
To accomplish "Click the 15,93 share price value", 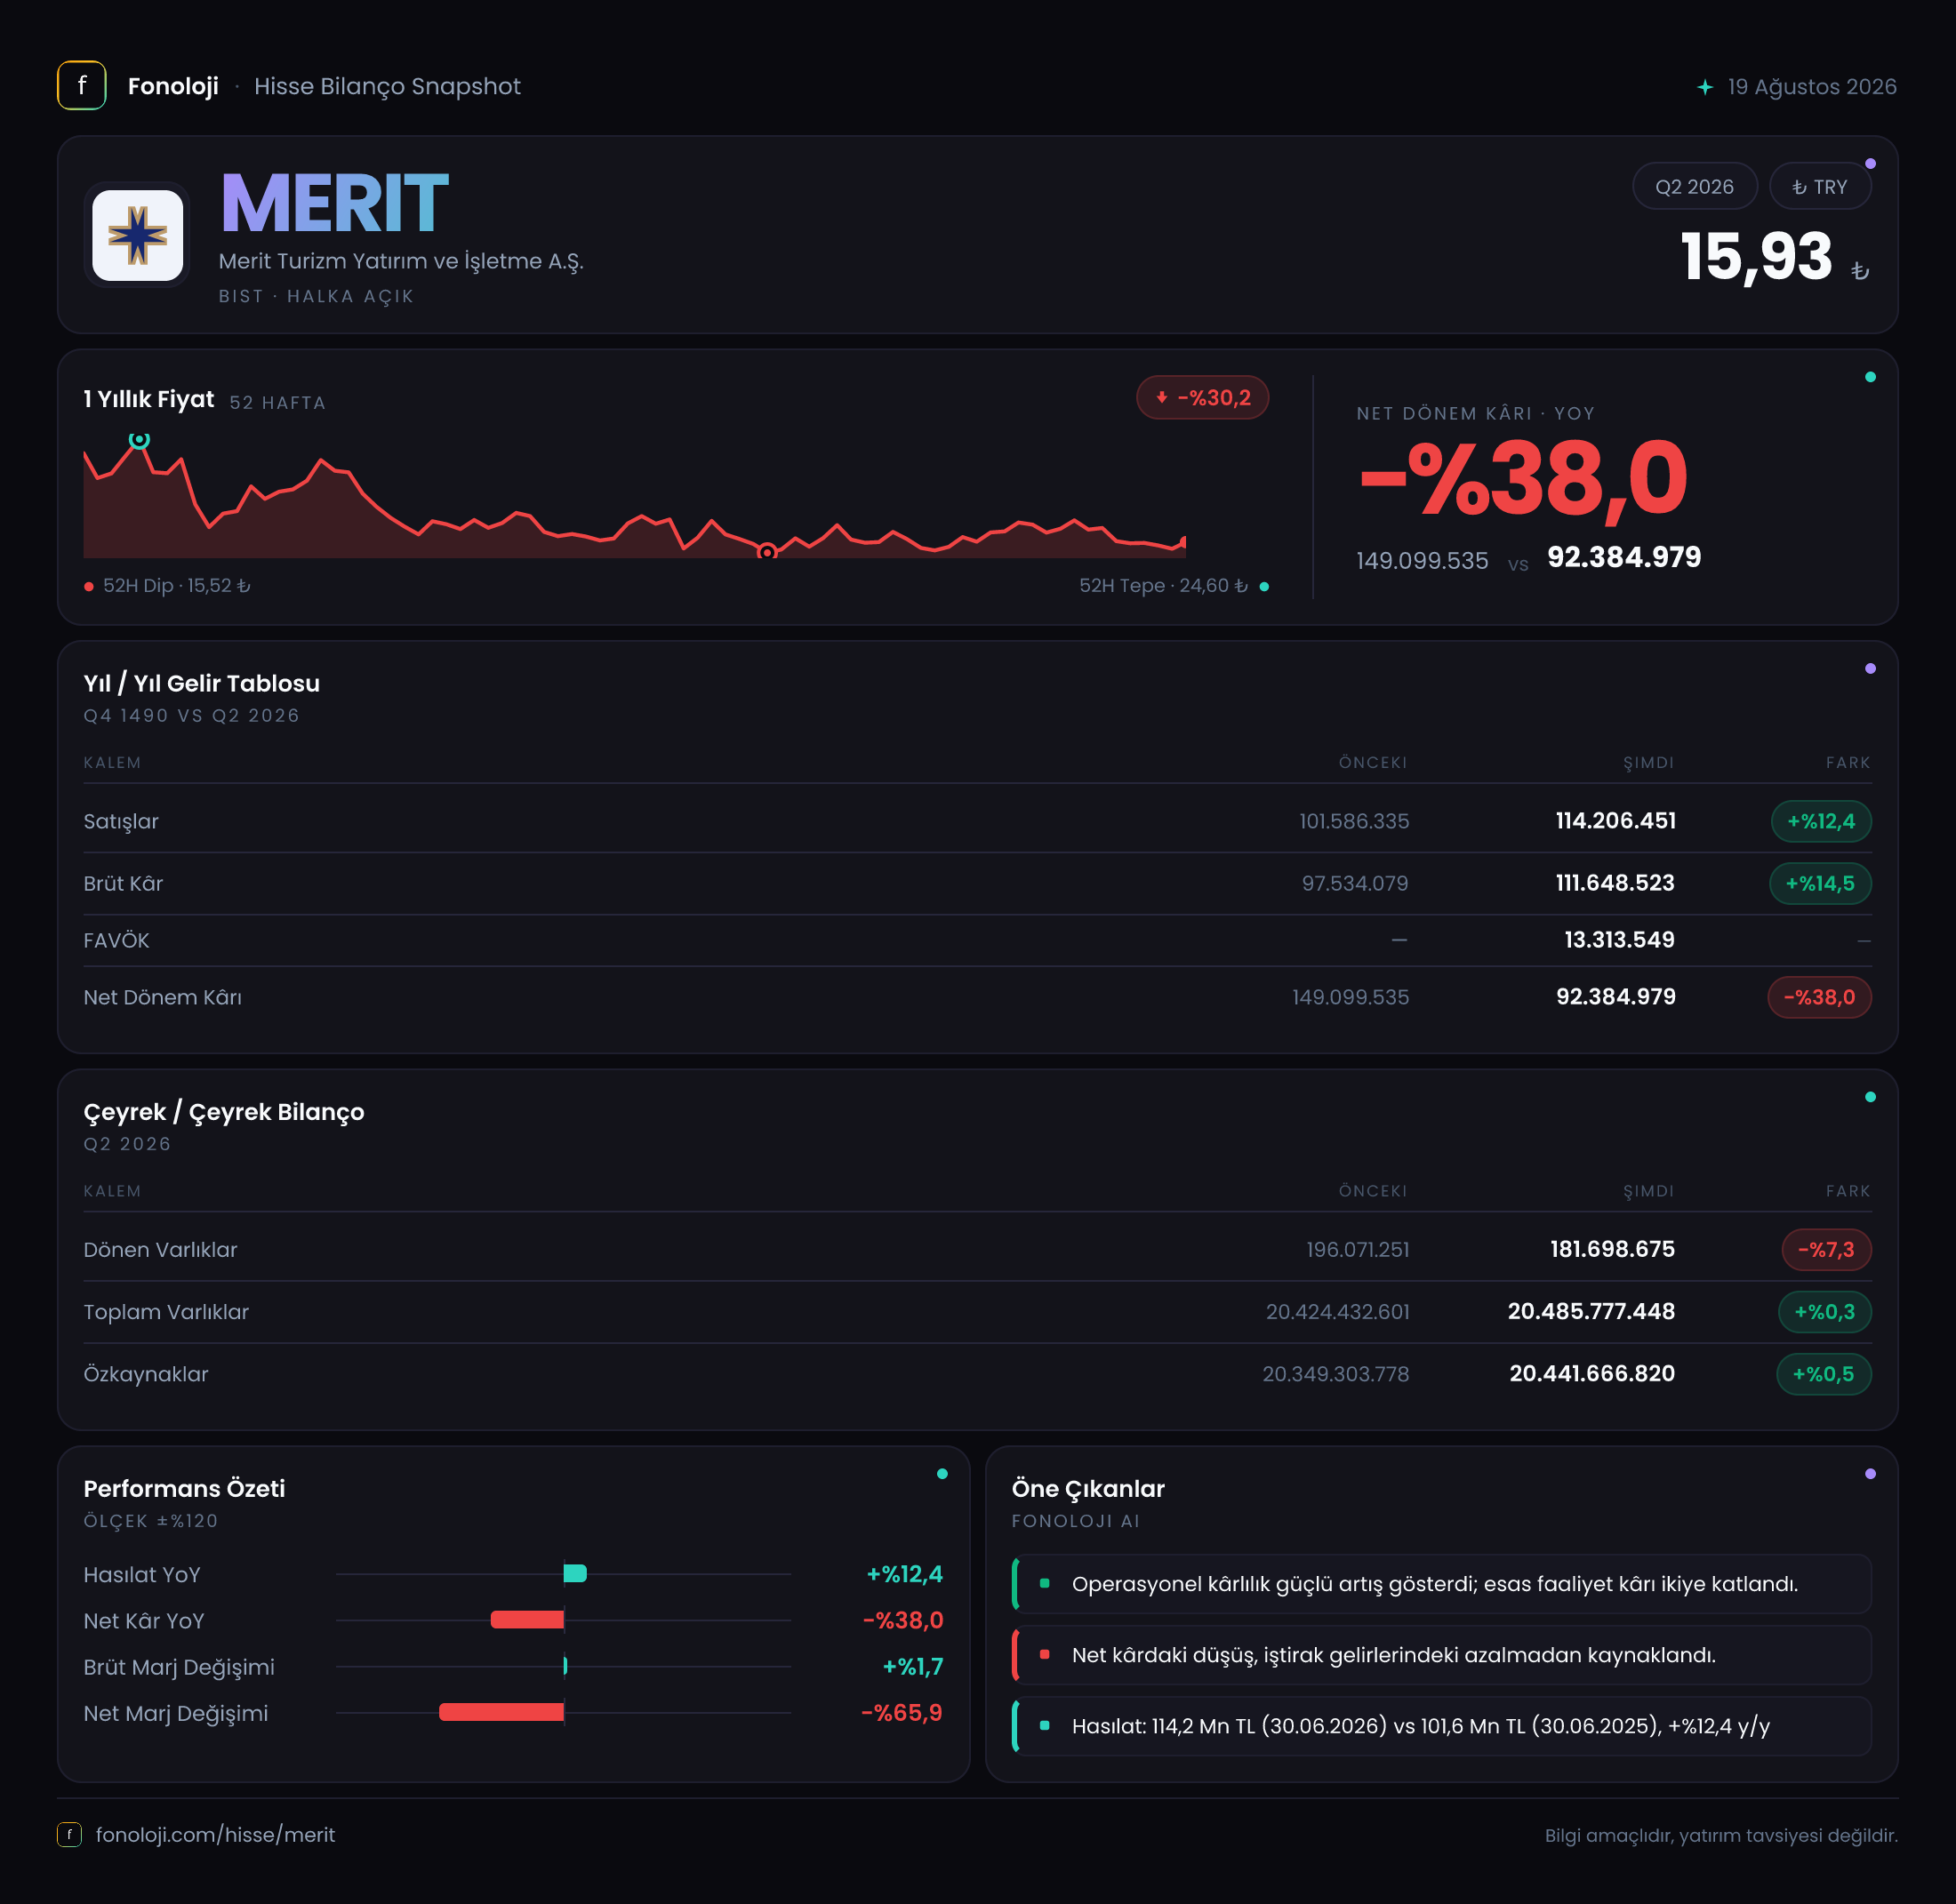I will pos(1756,257).
